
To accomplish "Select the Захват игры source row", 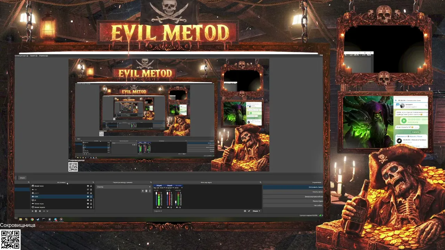I will coord(62,204).
